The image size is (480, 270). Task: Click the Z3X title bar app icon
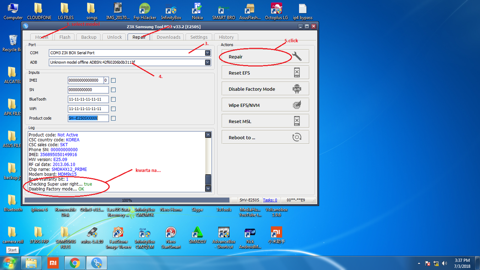tap(25, 26)
